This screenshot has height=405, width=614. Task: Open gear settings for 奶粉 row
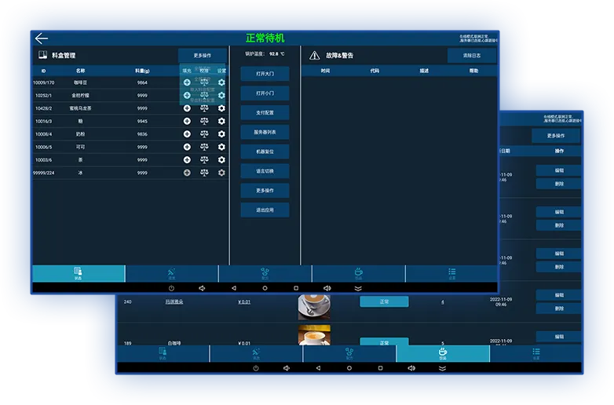tap(221, 134)
